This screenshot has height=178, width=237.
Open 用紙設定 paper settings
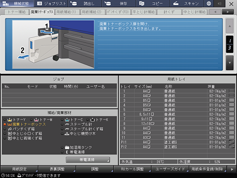coord(19,169)
